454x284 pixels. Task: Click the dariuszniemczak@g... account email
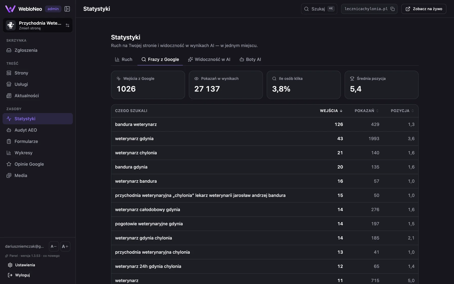click(24, 246)
